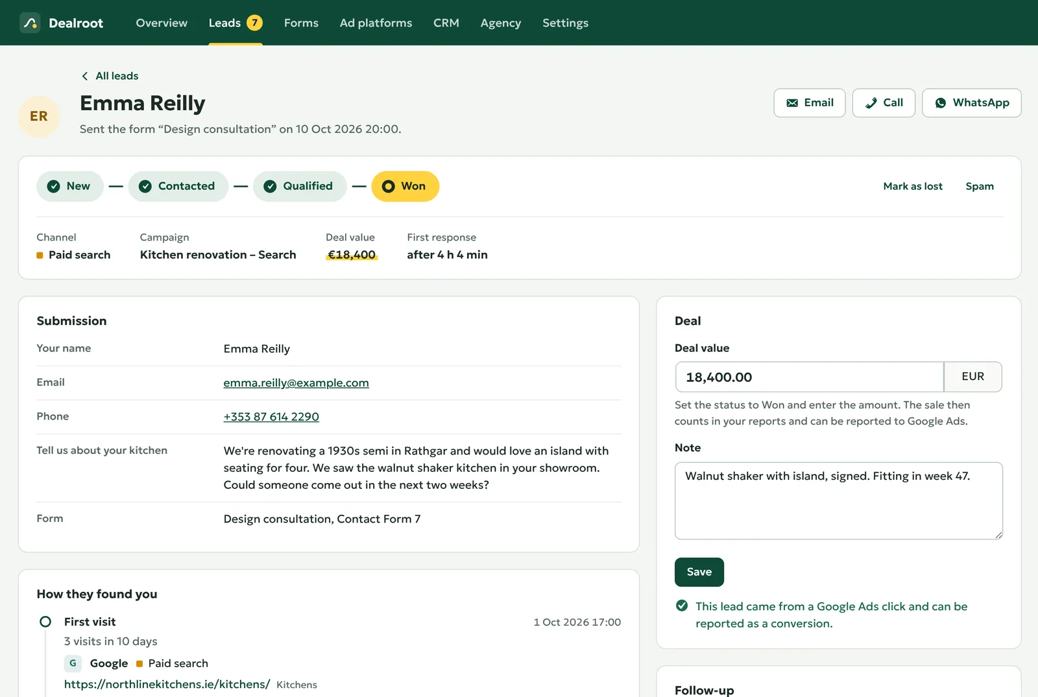Click 'after 4 h 4 min' response time
Screen dimensions: 1038x697
(447, 255)
